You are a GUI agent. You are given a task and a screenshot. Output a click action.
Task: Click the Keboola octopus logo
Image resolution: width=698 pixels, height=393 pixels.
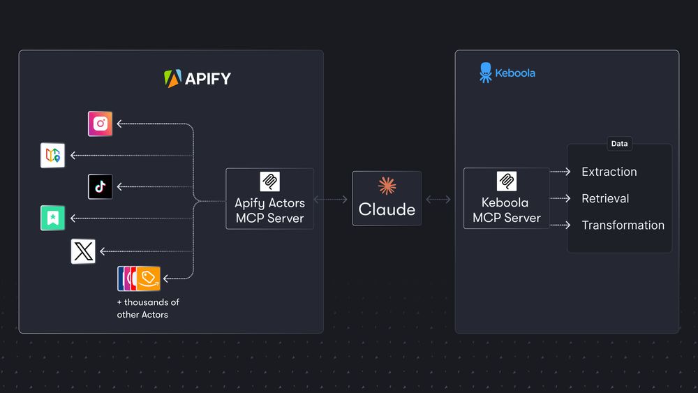click(486, 73)
